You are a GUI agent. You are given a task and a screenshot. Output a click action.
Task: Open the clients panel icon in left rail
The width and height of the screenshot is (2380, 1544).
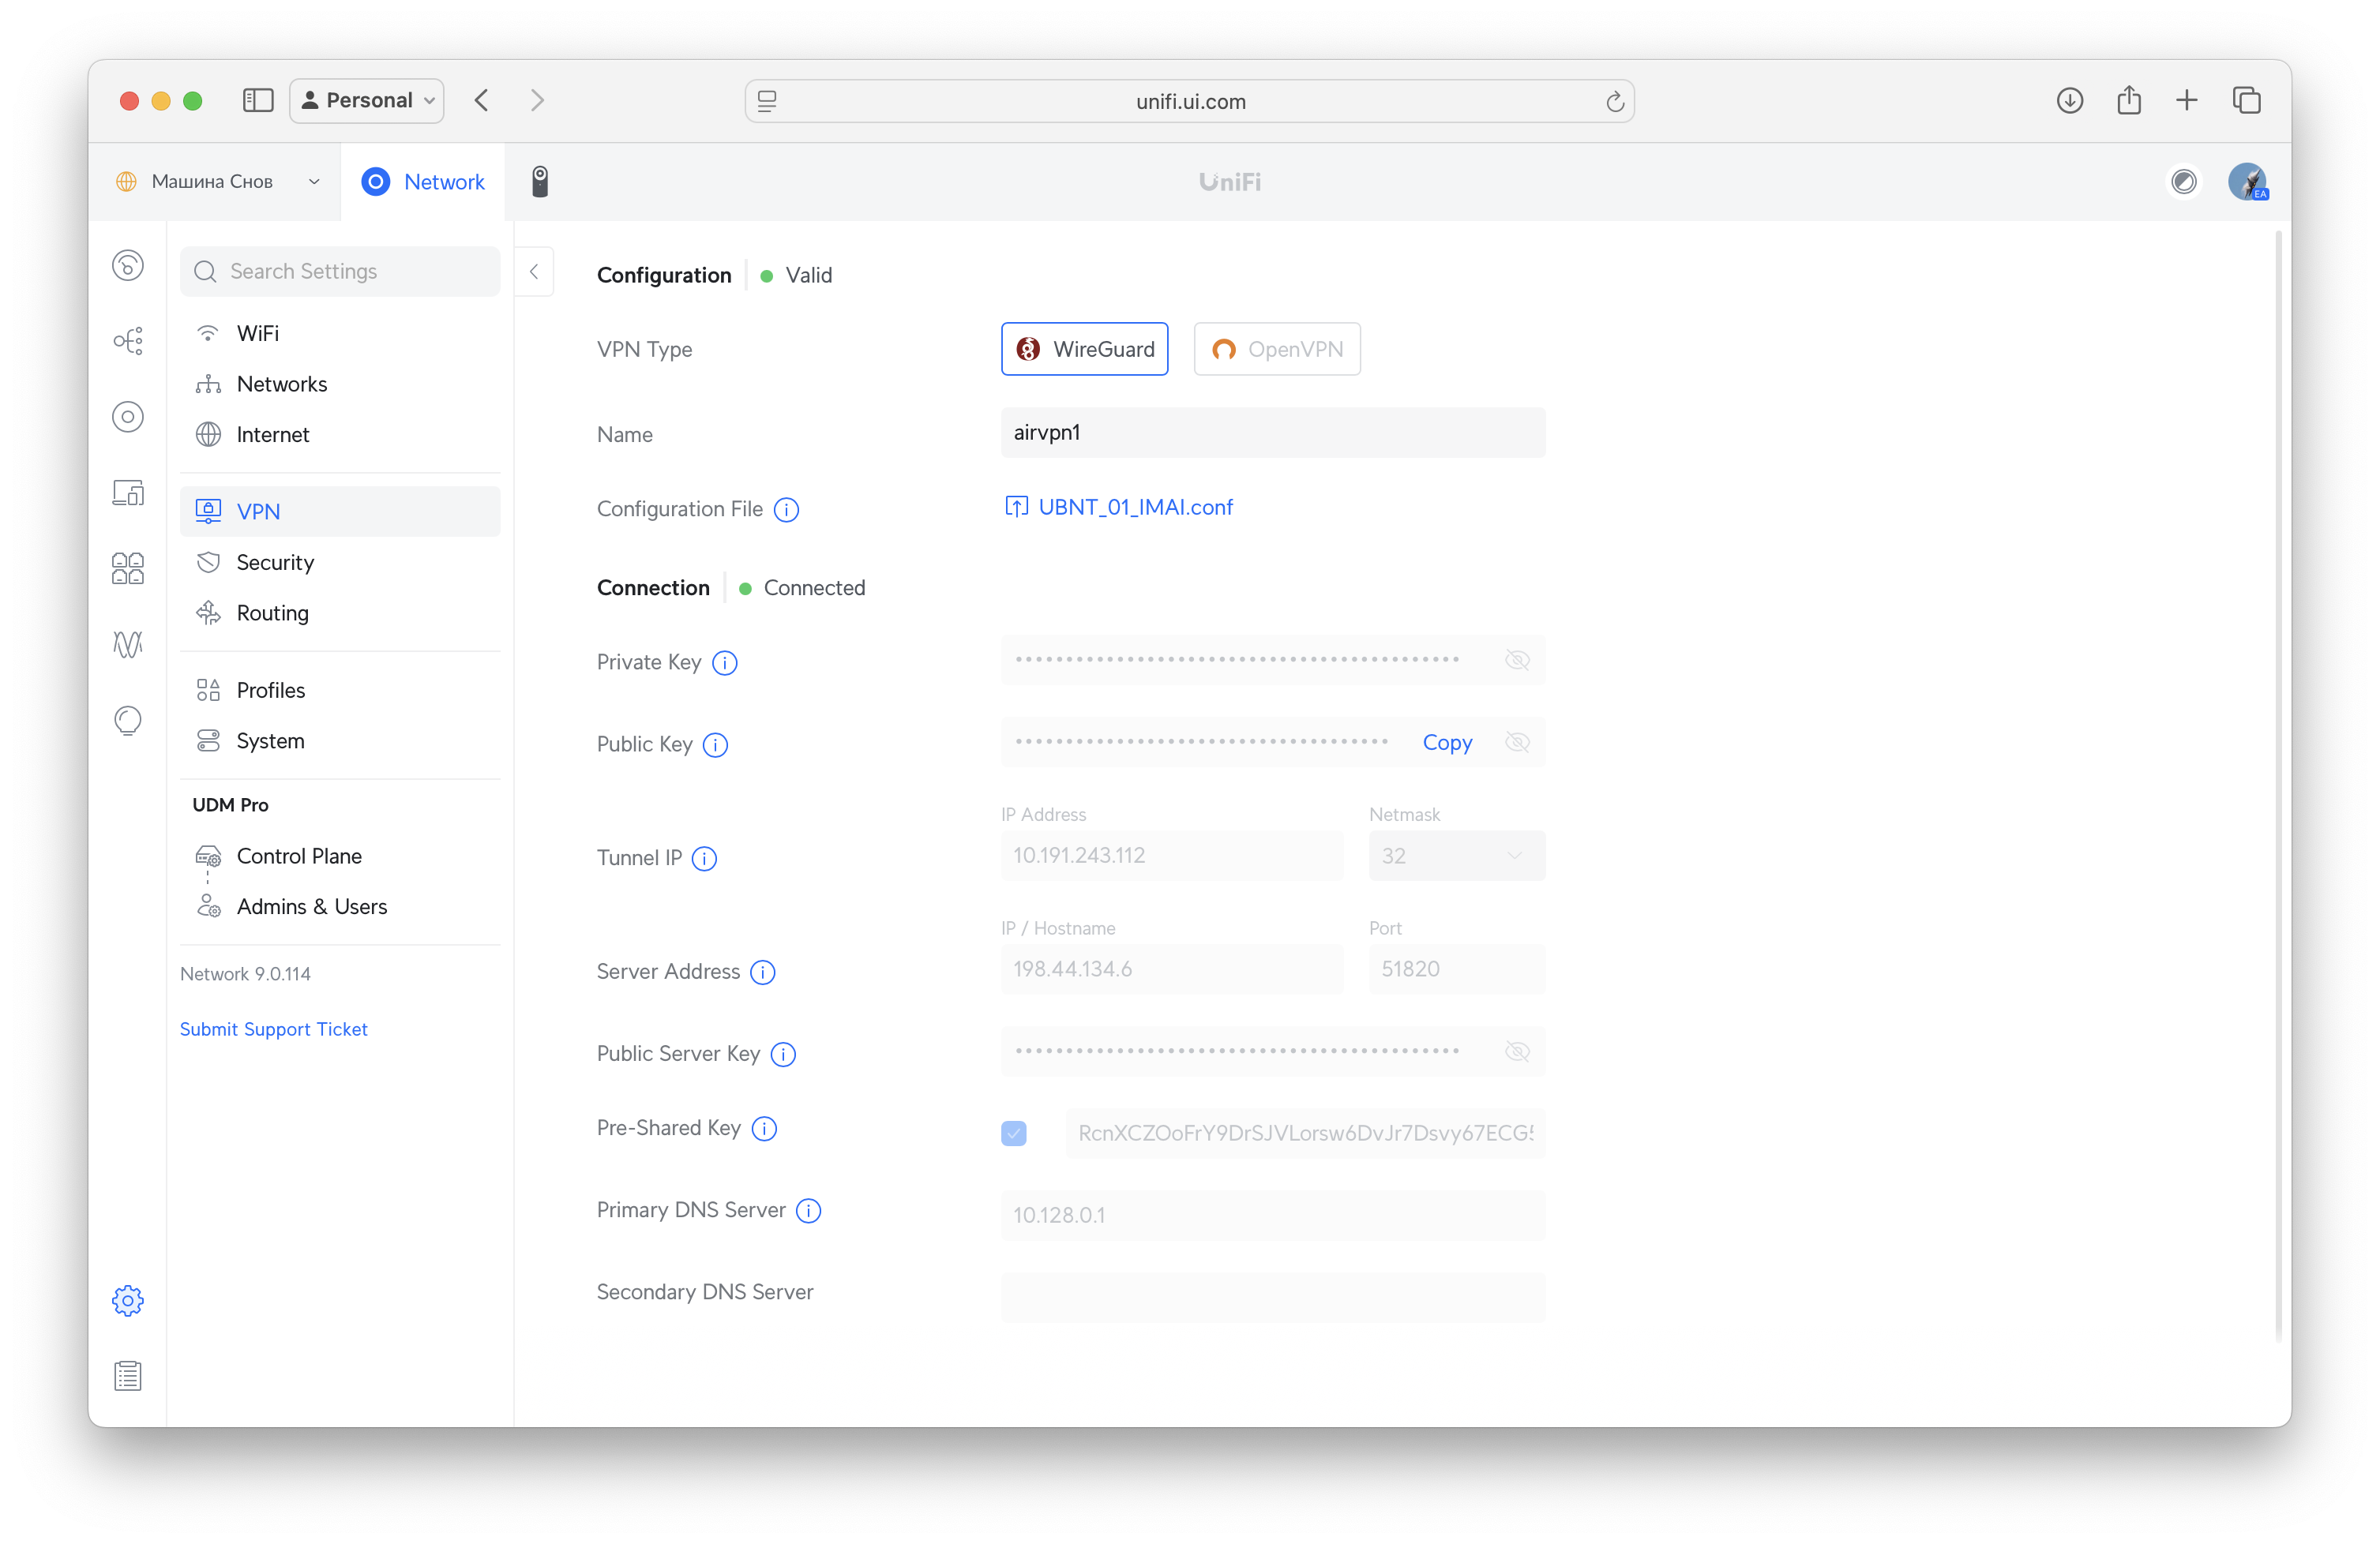point(128,492)
